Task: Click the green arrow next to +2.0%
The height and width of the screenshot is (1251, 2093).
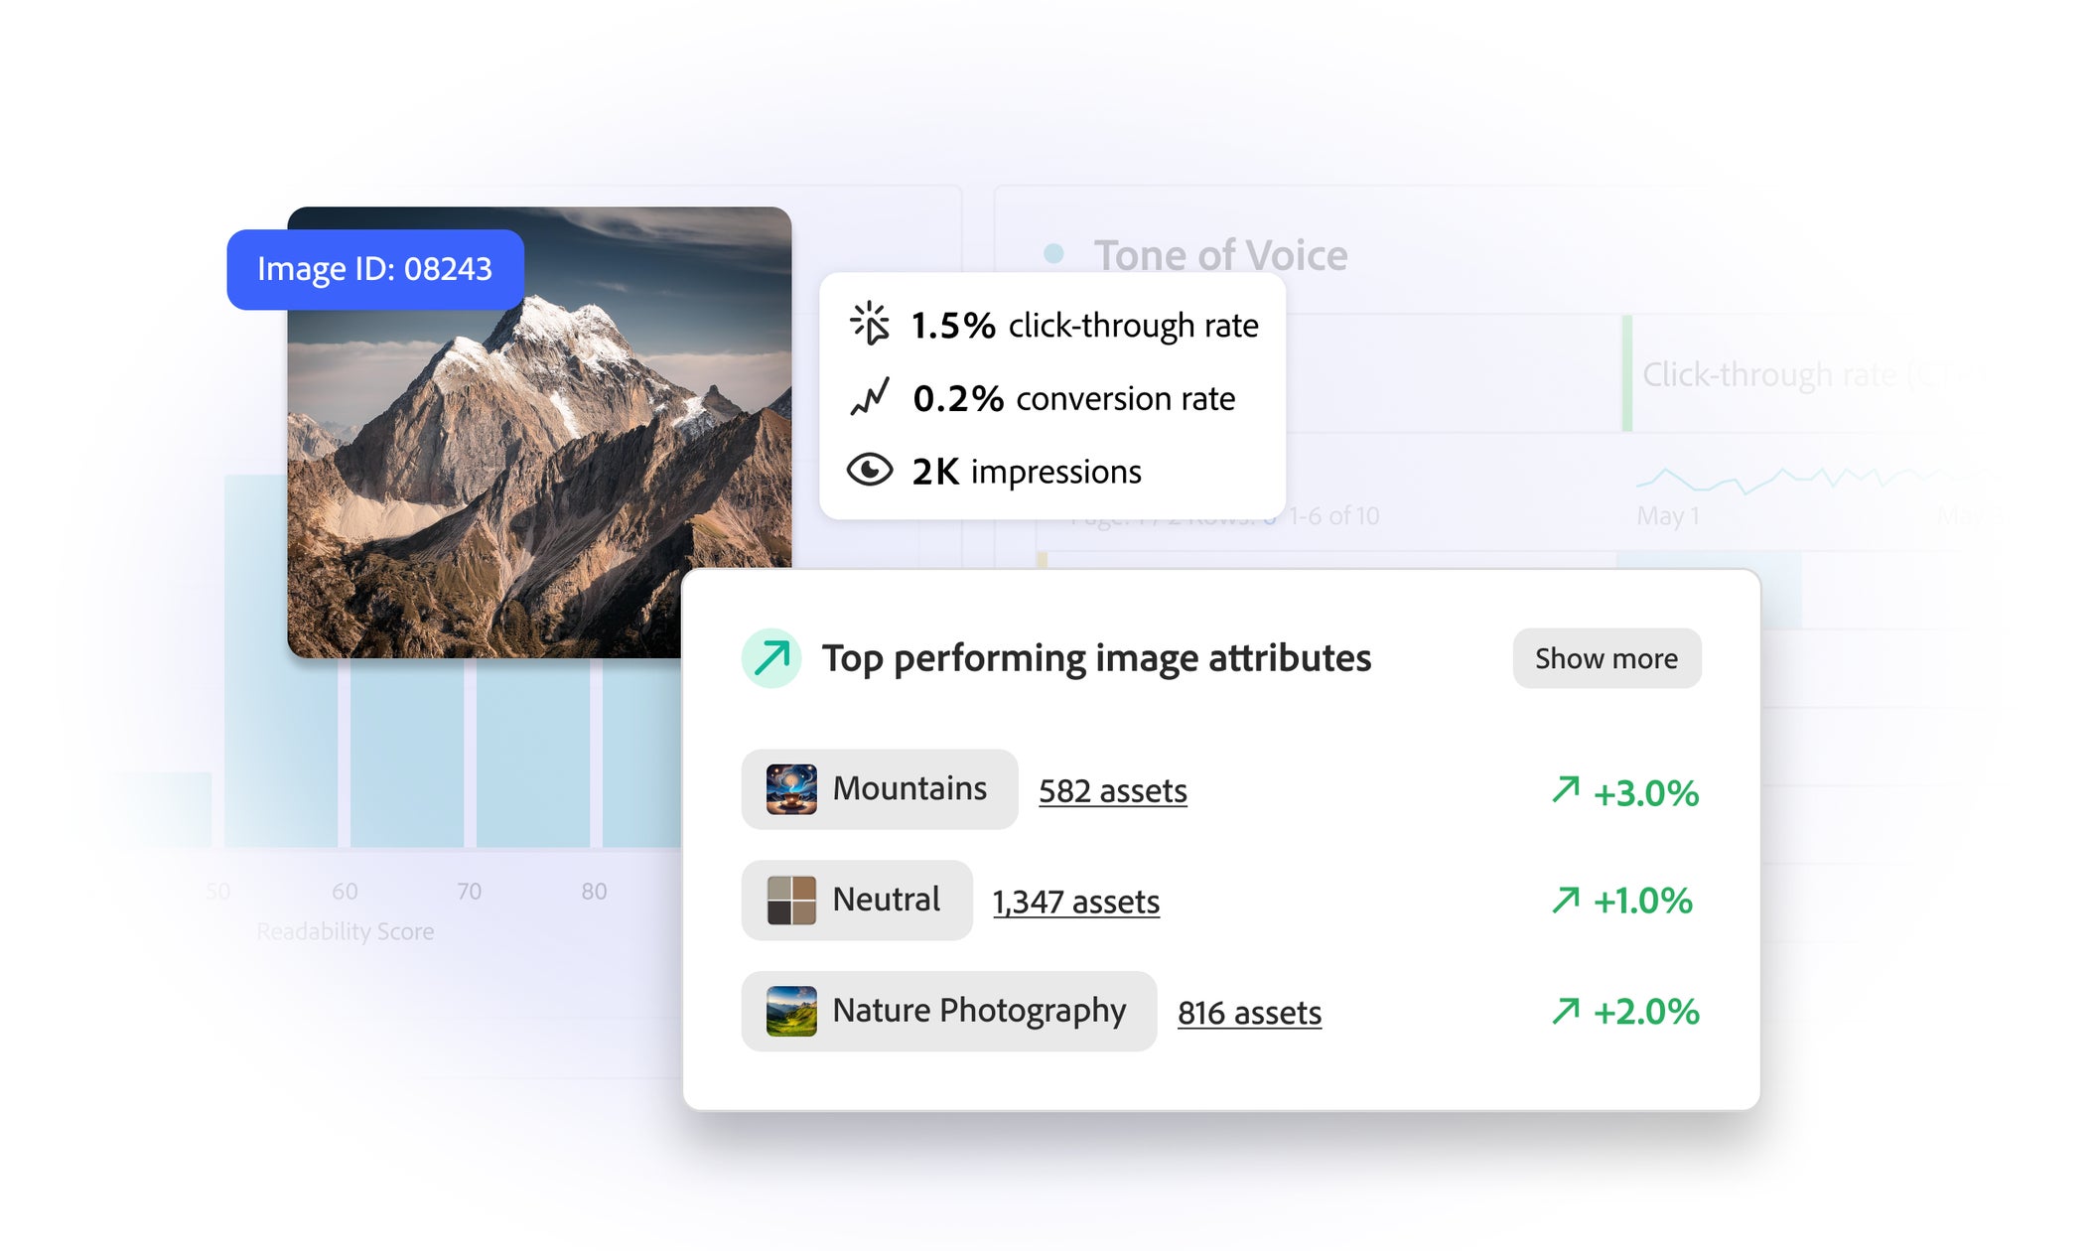Action: pyautogui.click(x=1566, y=1011)
